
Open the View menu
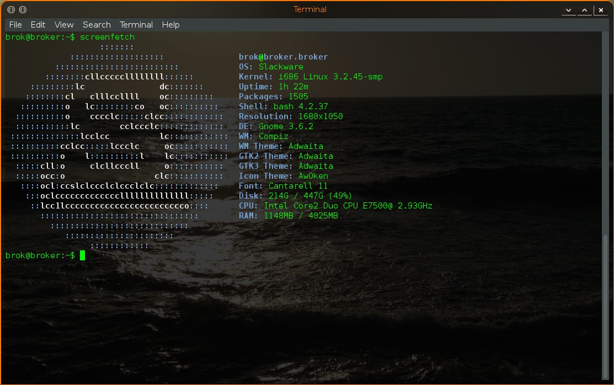tap(64, 25)
